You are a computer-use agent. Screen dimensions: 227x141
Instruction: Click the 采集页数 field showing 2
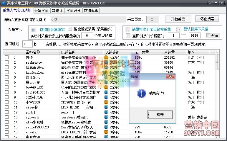[152, 19]
